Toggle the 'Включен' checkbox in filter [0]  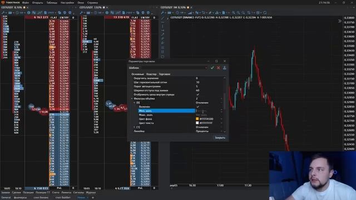197,107
